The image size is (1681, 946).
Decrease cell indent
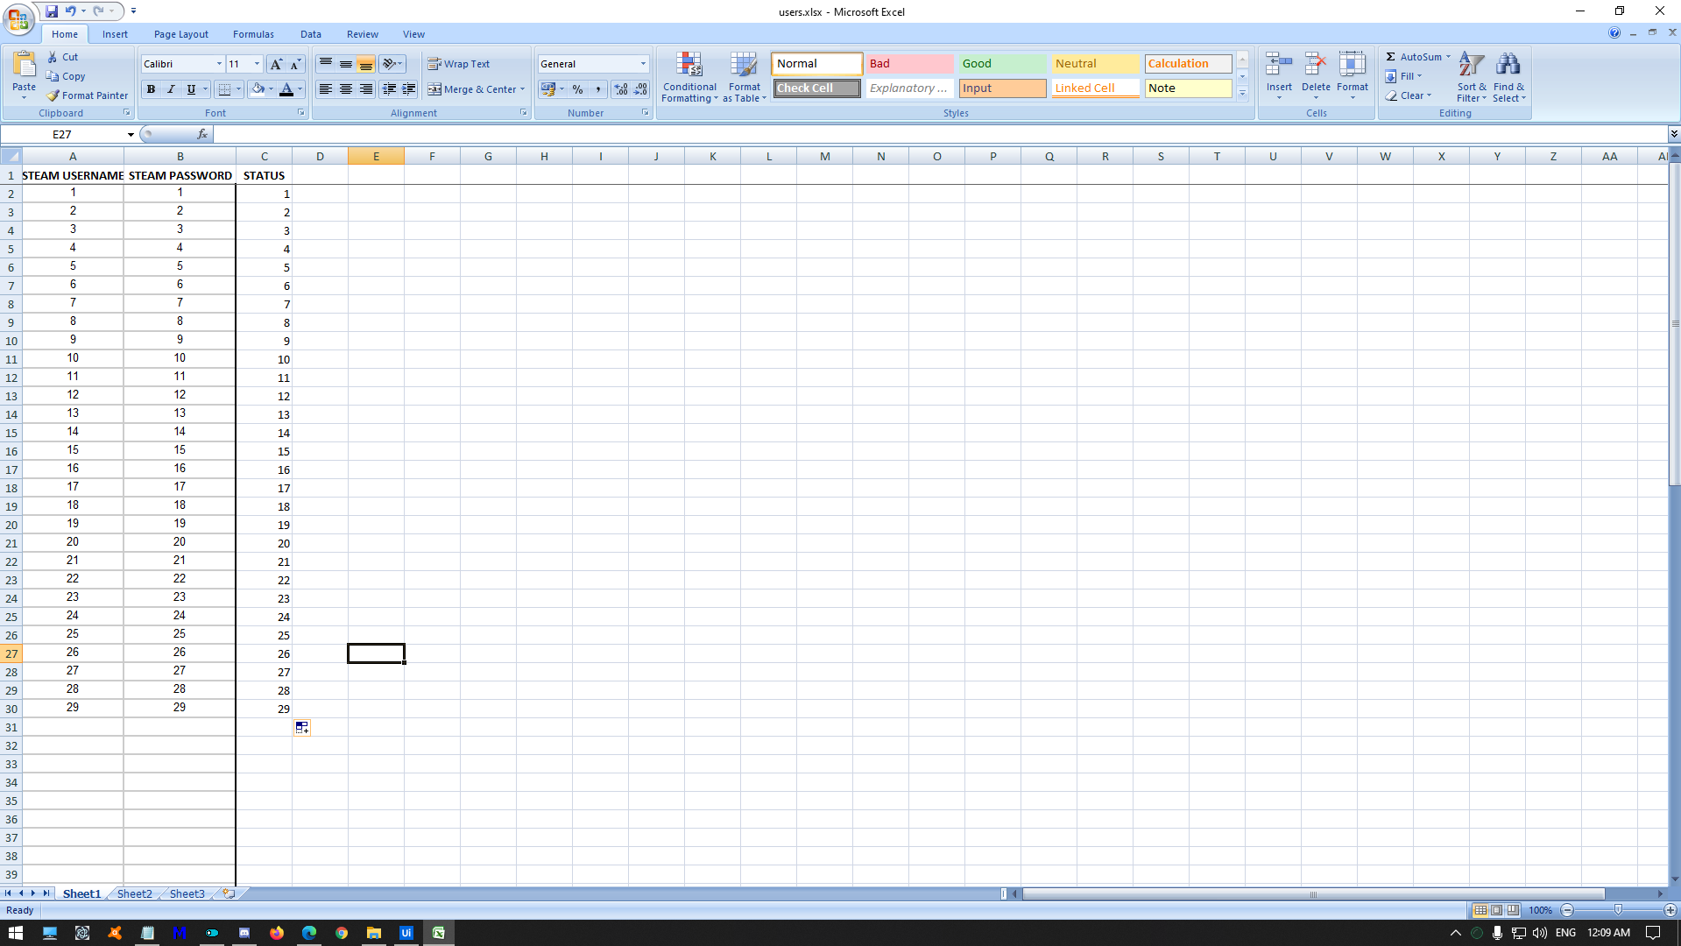[x=389, y=89]
